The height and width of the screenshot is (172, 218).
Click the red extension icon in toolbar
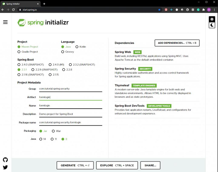(x=166, y=10)
